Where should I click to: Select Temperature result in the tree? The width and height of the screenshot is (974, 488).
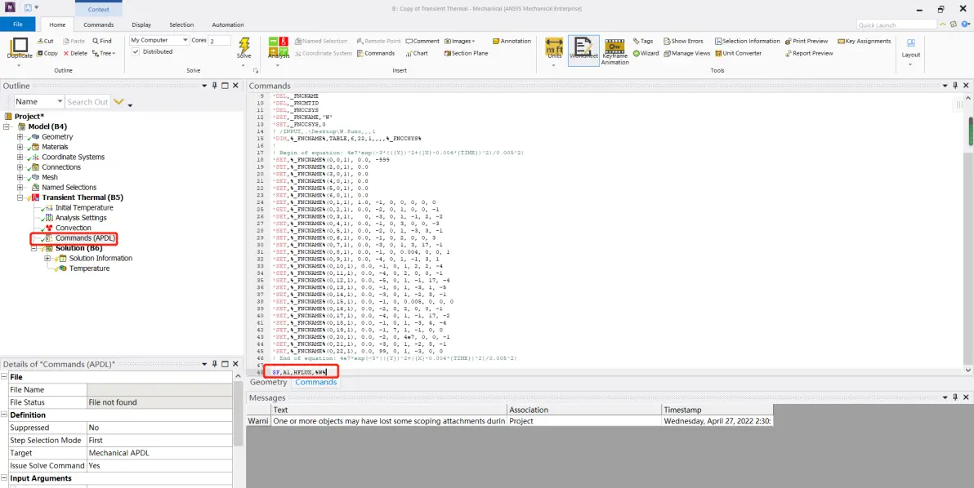(89, 268)
